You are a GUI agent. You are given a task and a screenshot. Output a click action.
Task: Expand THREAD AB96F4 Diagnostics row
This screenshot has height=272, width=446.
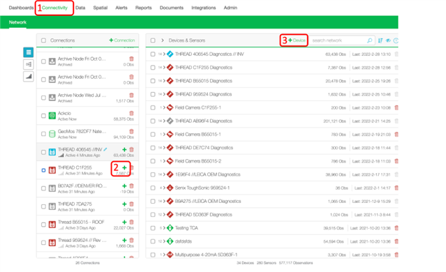point(164,121)
